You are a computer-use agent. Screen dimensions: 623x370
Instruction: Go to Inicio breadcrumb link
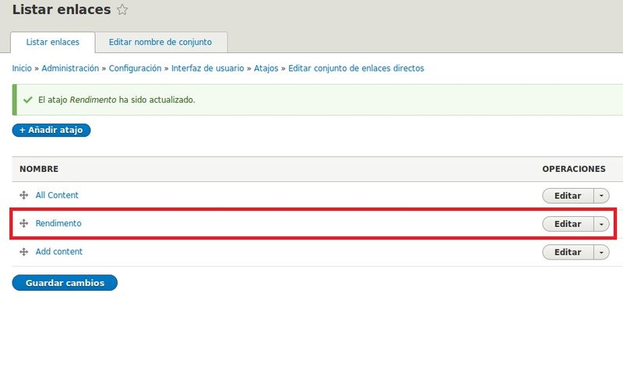coord(22,68)
